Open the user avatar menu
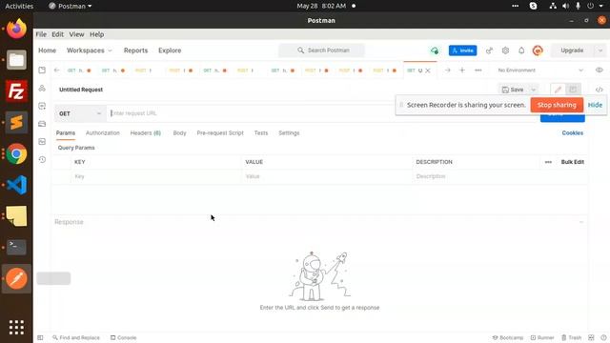610x343 pixels. 538,50
